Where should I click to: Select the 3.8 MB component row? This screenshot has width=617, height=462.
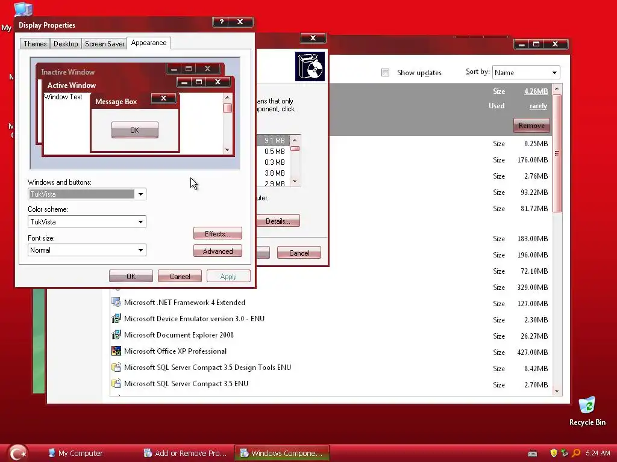(274, 173)
